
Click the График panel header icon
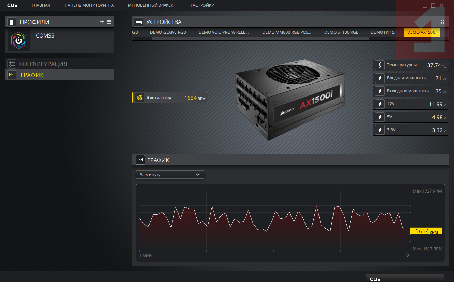(x=140, y=160)
